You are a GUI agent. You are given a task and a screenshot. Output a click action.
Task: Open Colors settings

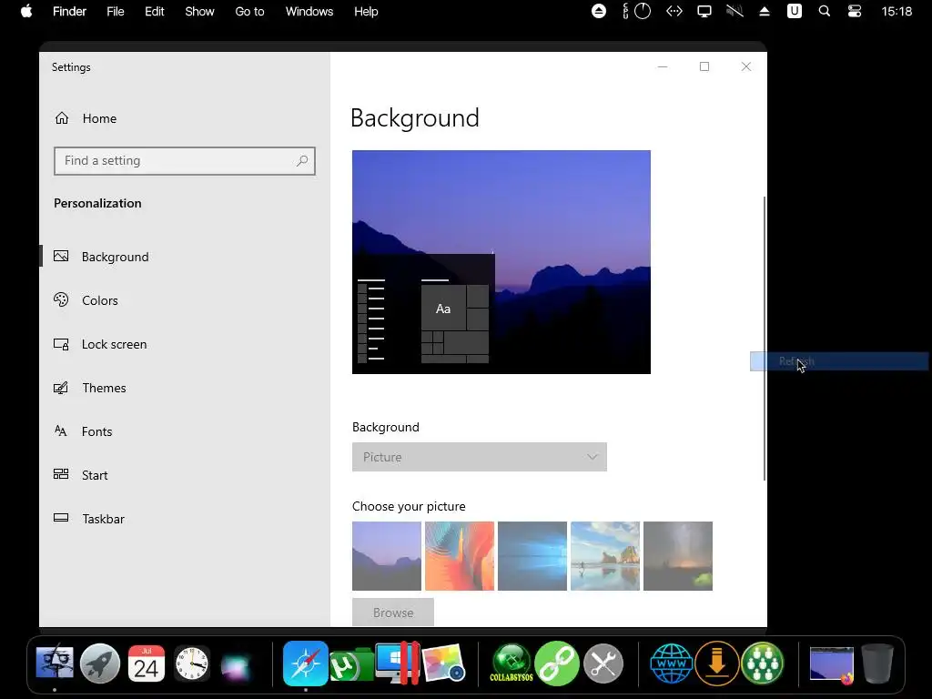(100, 300)
